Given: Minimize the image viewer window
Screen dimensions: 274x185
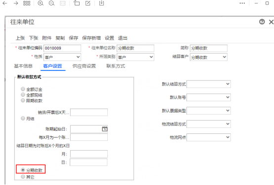Looking at the screenshot, I should [256, 3].
